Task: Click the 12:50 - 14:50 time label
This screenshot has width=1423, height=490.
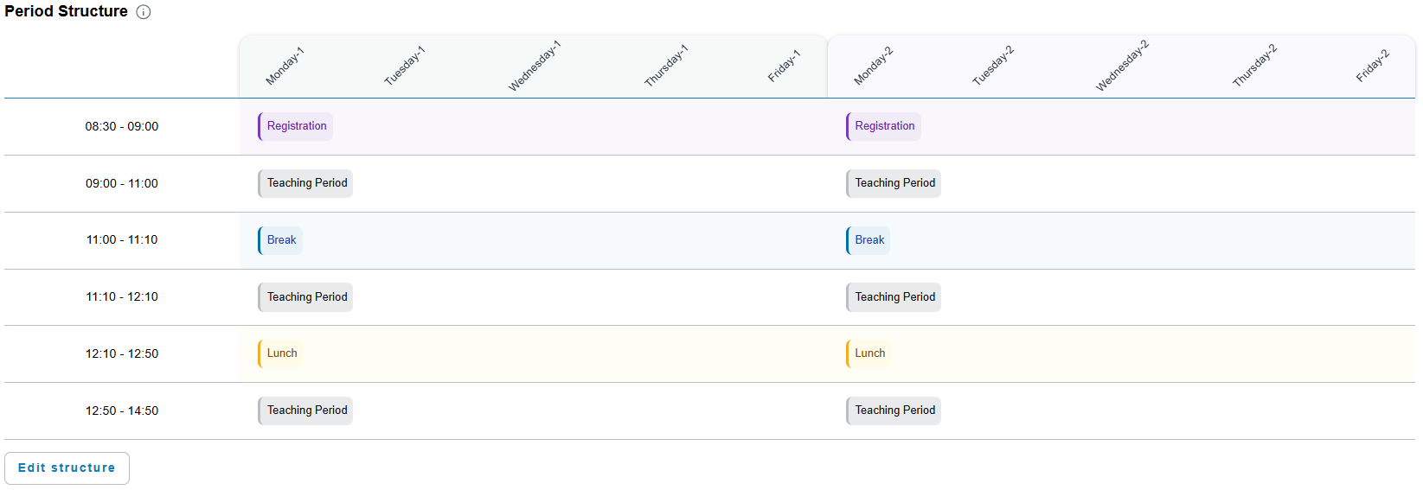Action: pos(122,410)
